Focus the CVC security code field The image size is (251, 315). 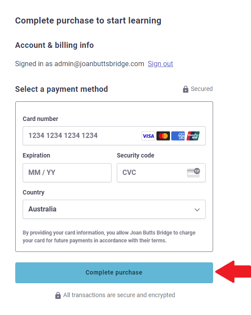(x=161, y=173)
